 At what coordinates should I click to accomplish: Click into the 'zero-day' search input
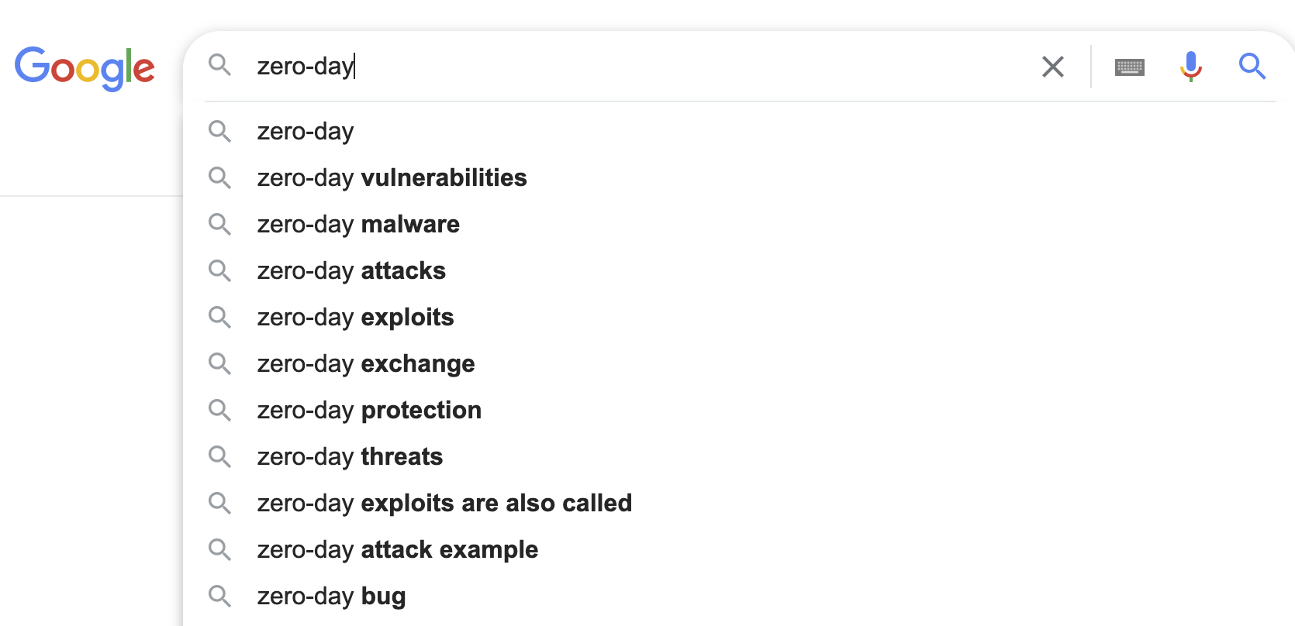620,67
